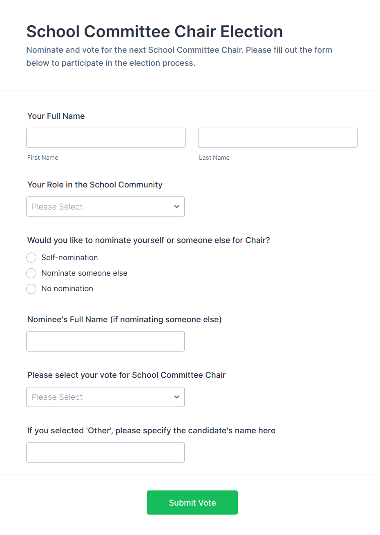The width and height of the screenshot is (380, 535).
Task: Click the 'Your Role in the School Community' label
Action: (95, 185)
